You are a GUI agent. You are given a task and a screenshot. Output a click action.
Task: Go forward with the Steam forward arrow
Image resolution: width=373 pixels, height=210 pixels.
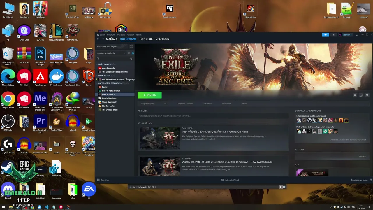click(102, 39)
